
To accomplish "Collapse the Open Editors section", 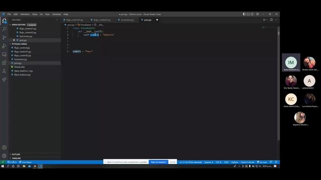I will point(19,24).
